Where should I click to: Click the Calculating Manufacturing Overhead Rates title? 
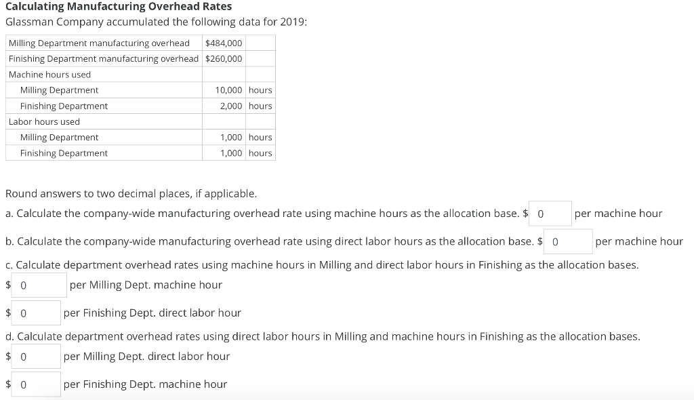(x=119, y=6)
